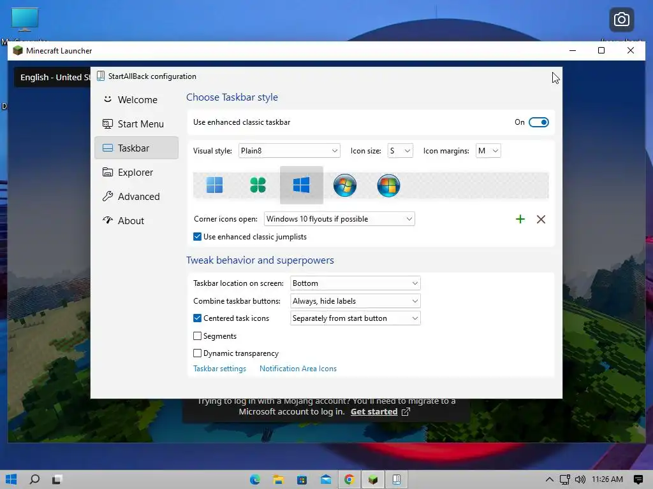Go to the Start Menu section
This screenshot has width=653, height=489.
136,124
